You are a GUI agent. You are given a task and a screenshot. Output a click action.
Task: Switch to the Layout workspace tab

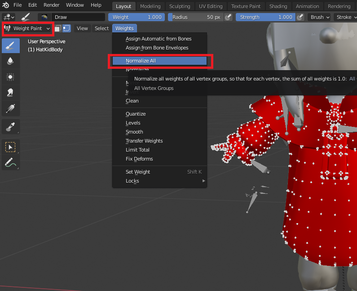pyautogui.click(x=123, y=6)
